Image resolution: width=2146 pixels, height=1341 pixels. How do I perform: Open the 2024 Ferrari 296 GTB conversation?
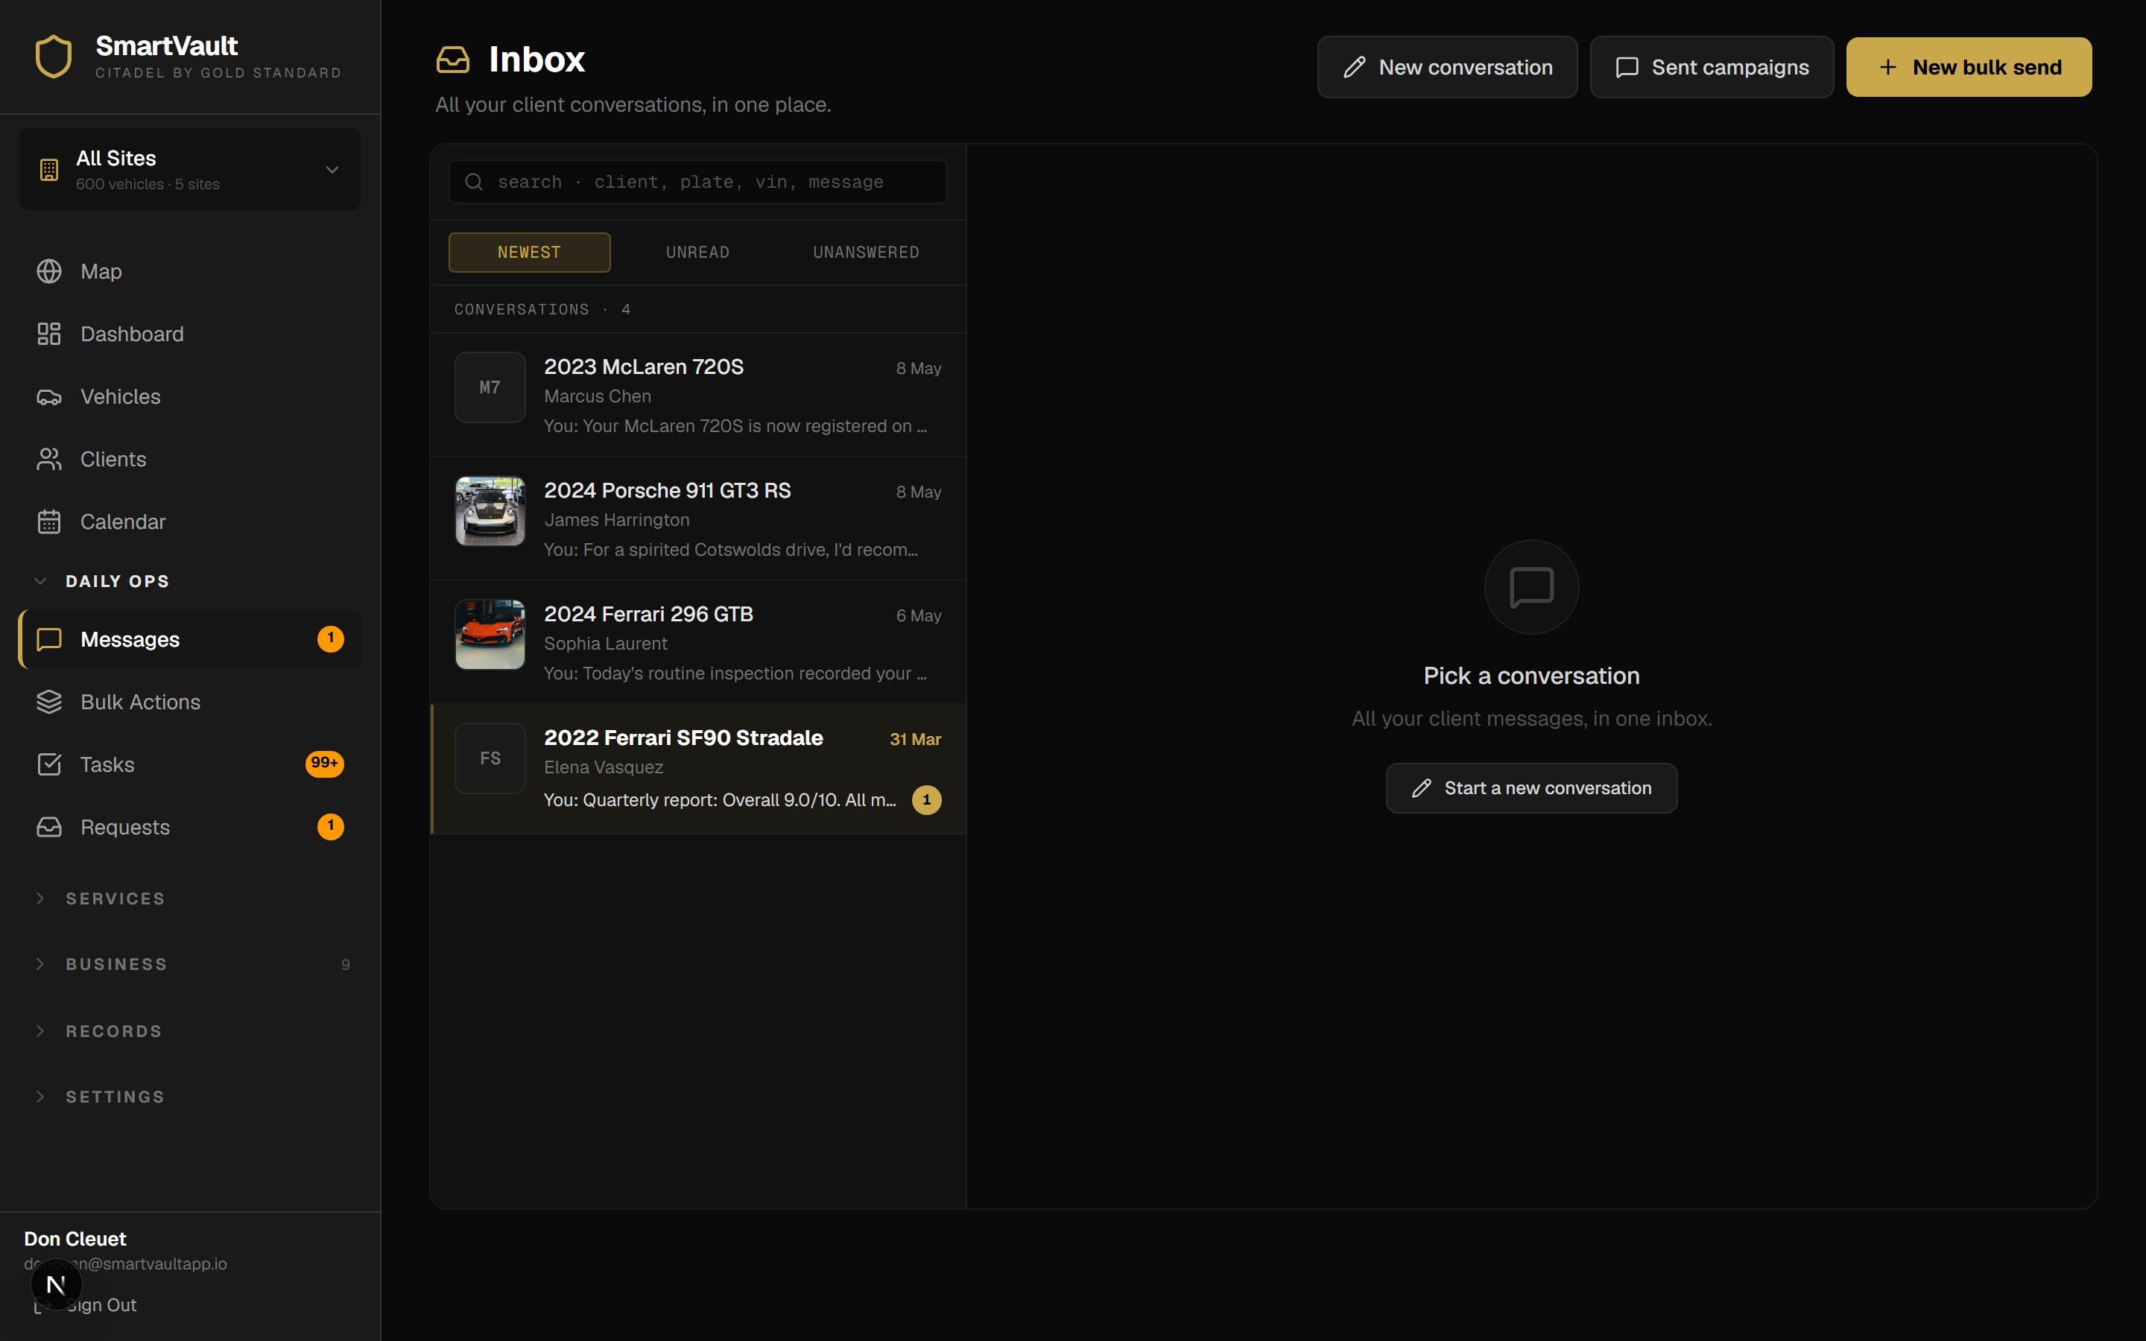click(x=698, y=642)
